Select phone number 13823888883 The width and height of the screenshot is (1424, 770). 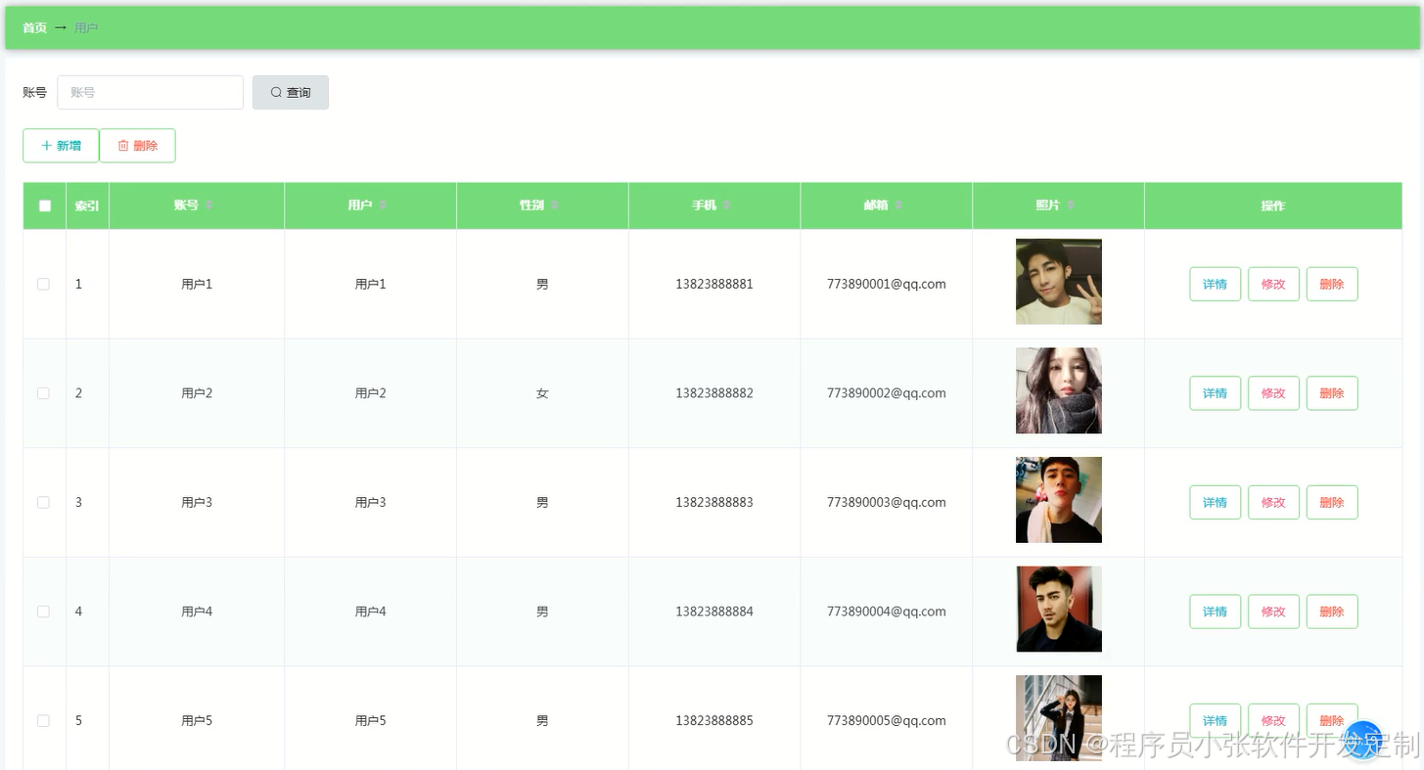click(714, 502)
